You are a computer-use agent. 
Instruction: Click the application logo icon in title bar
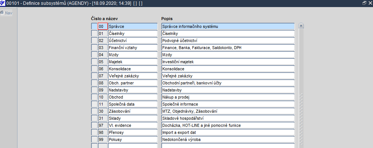coord(3,3)
